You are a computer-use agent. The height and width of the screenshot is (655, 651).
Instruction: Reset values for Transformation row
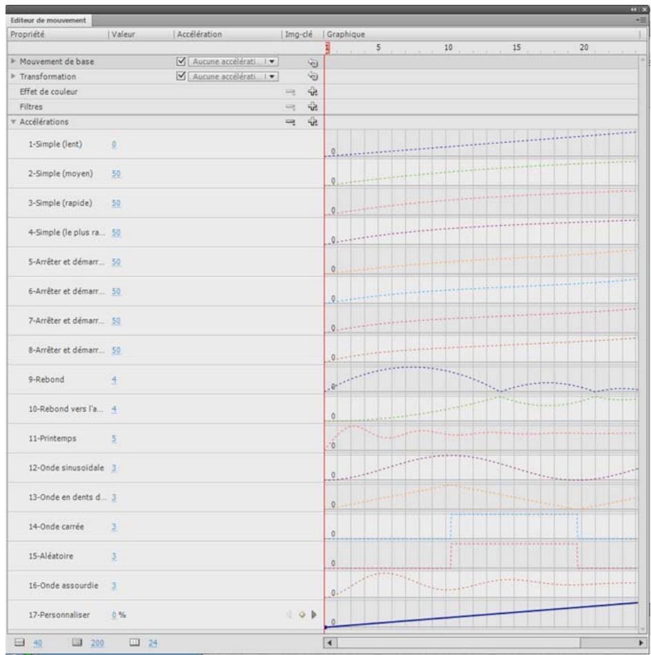tap(313, 76)
